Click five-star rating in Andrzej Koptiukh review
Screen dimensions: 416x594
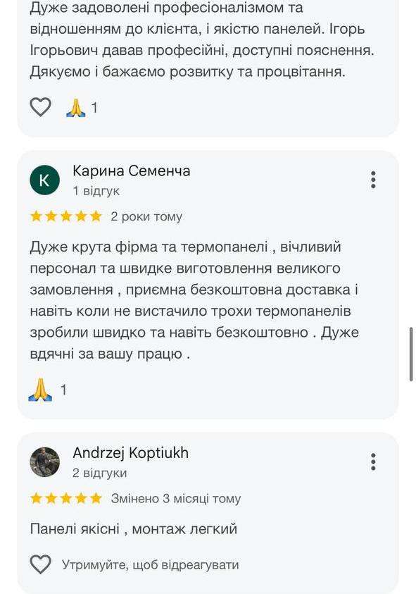(x=66, y=499)
